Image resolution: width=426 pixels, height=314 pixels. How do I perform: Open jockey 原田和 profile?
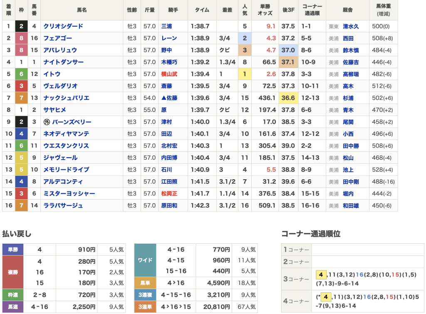pos(169,205)
